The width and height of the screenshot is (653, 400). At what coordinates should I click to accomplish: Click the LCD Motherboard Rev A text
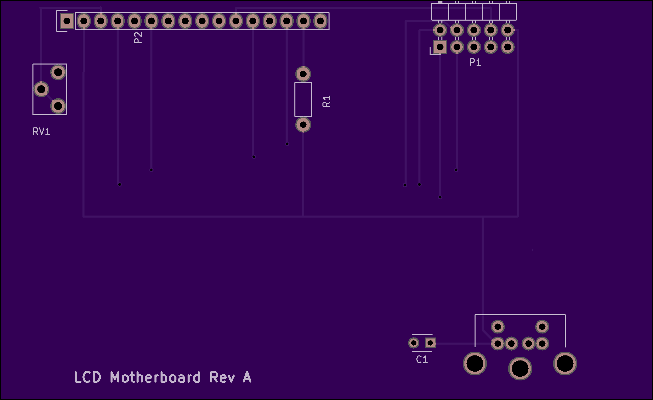point(163,377)
